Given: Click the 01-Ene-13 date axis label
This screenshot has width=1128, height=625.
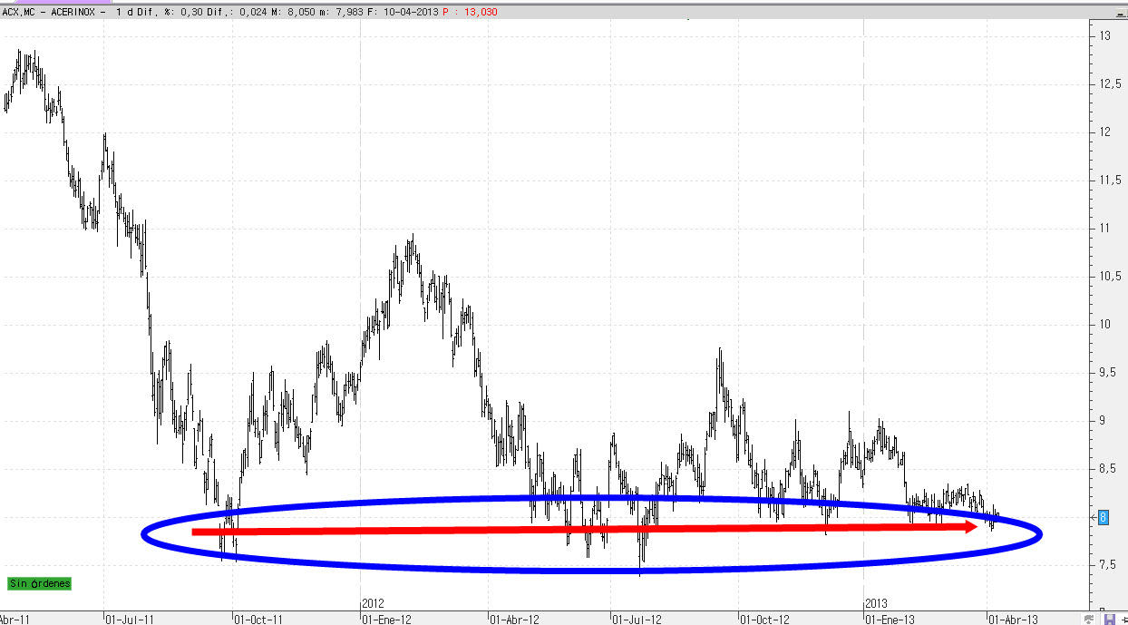Looking at the screenshot, I should click(890, 620).
